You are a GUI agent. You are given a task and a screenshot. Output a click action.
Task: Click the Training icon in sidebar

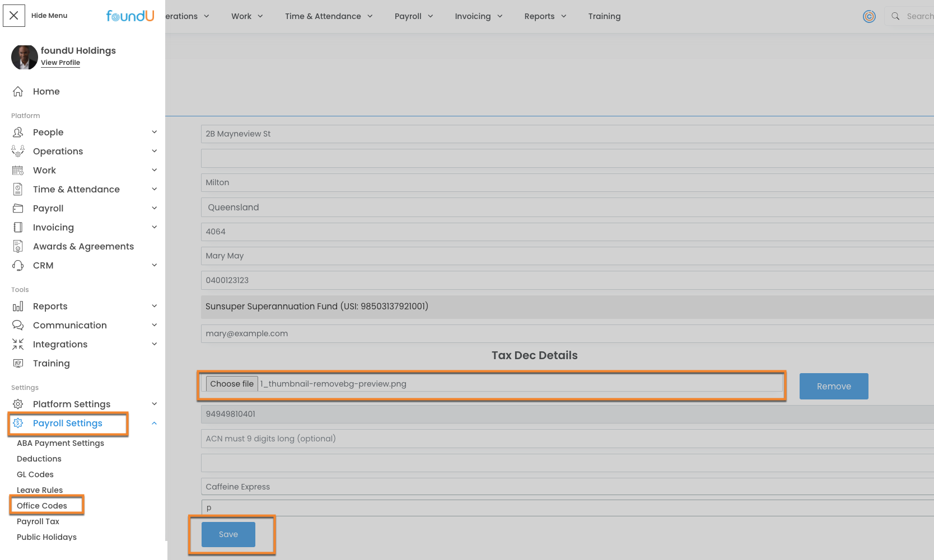tap(18, 363)
